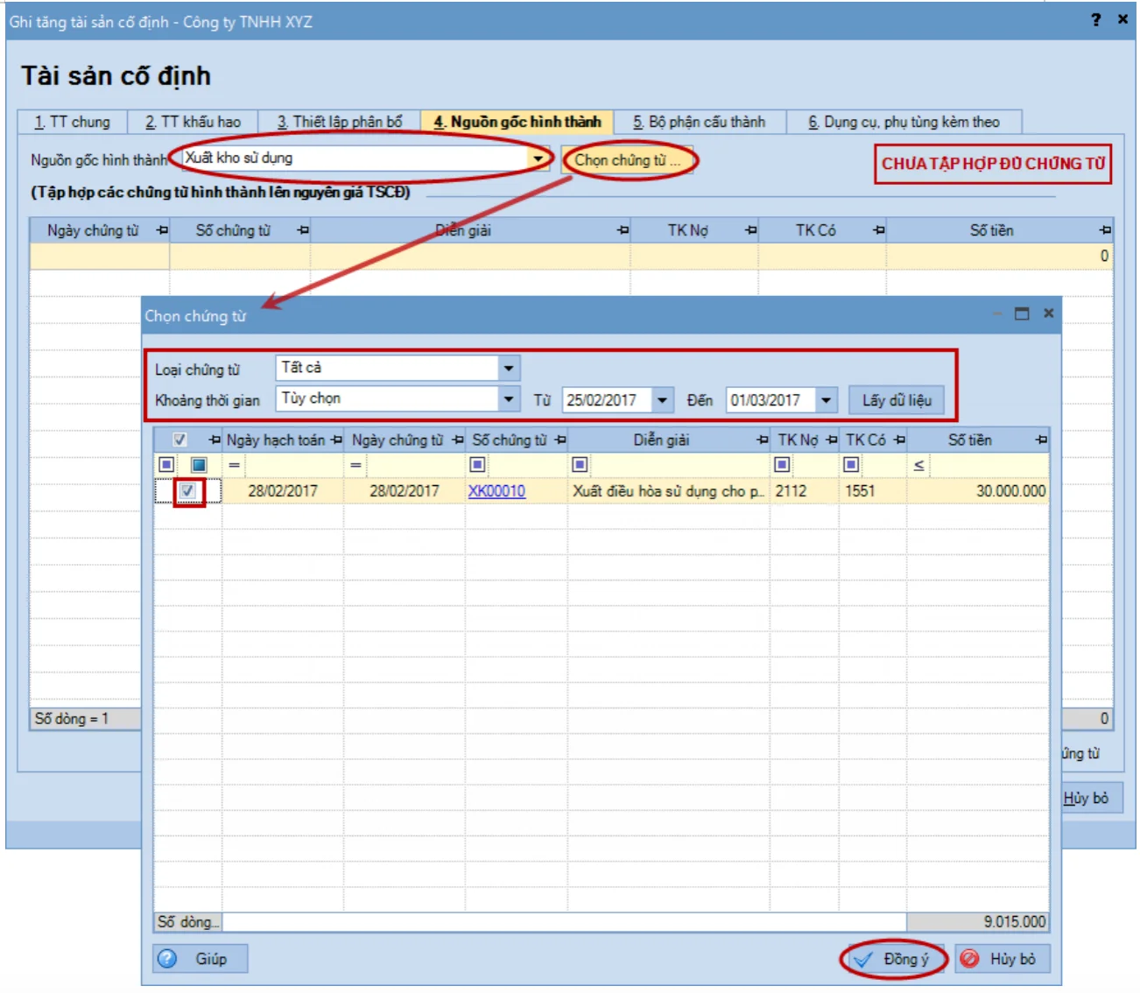Pin the Số chứng từ column in dialog
The image size is (1140, 993).
(x=560, y=440)
